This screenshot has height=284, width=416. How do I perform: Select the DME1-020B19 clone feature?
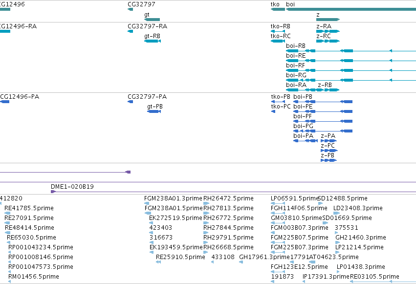[234, 192]
